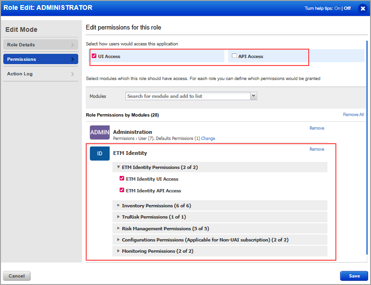Click the Action Log chevron arrow
371x285 pixels.
[73, 74]
